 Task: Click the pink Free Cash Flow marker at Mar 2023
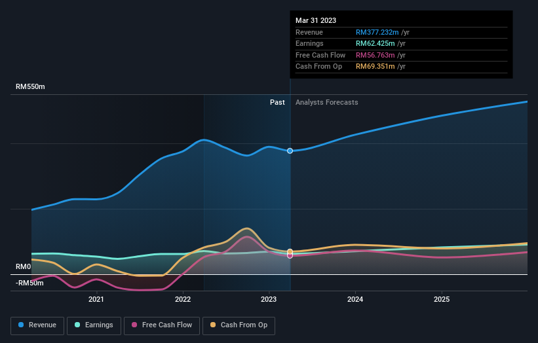pyautogui.click(x=290, y=256)
